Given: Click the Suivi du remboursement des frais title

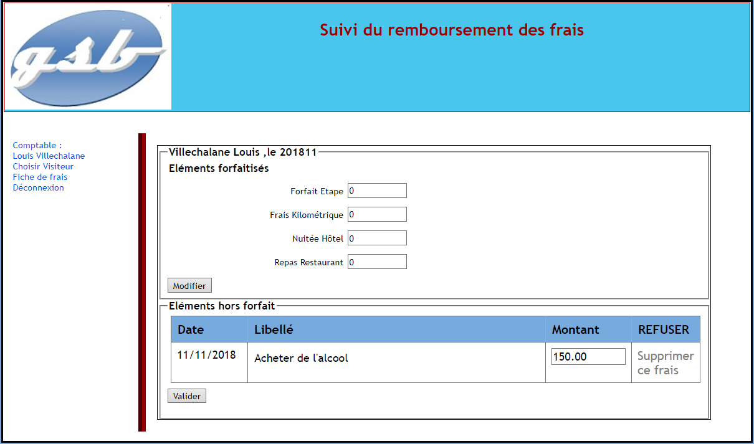Looking at the screenshot, I should click(452, 29).
